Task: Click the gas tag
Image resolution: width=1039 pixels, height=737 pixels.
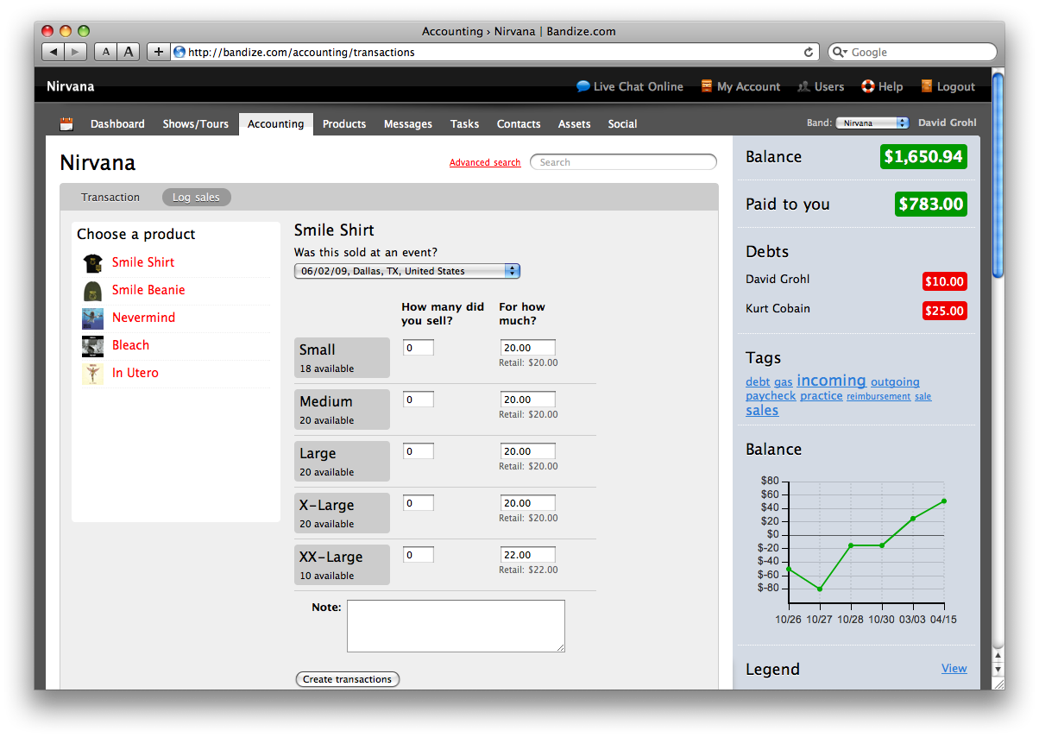Action: click(x=783, y=382)
